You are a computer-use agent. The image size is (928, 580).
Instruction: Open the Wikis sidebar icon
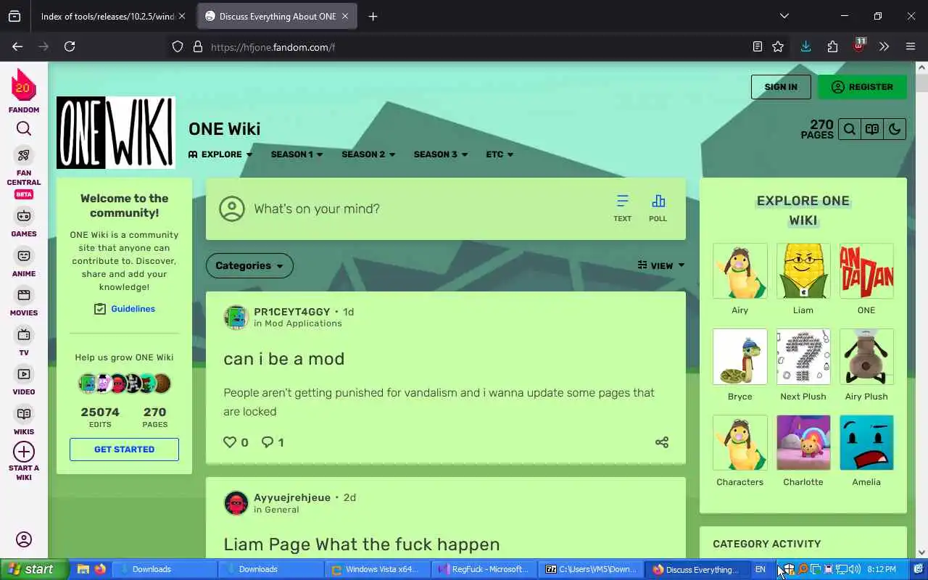(24, 414)
